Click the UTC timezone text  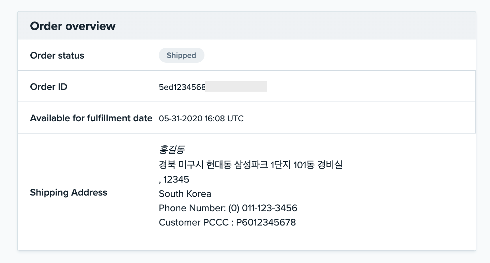pos(235,119)
